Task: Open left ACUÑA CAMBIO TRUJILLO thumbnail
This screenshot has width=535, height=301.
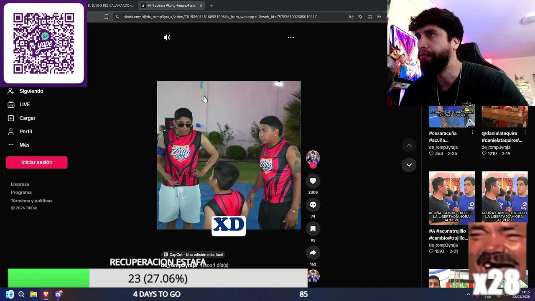Action: tap(452, 198)
